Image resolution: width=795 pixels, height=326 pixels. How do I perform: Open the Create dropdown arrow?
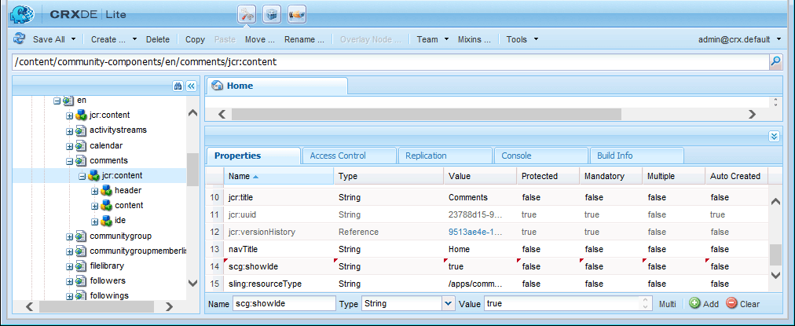[134, 39]
